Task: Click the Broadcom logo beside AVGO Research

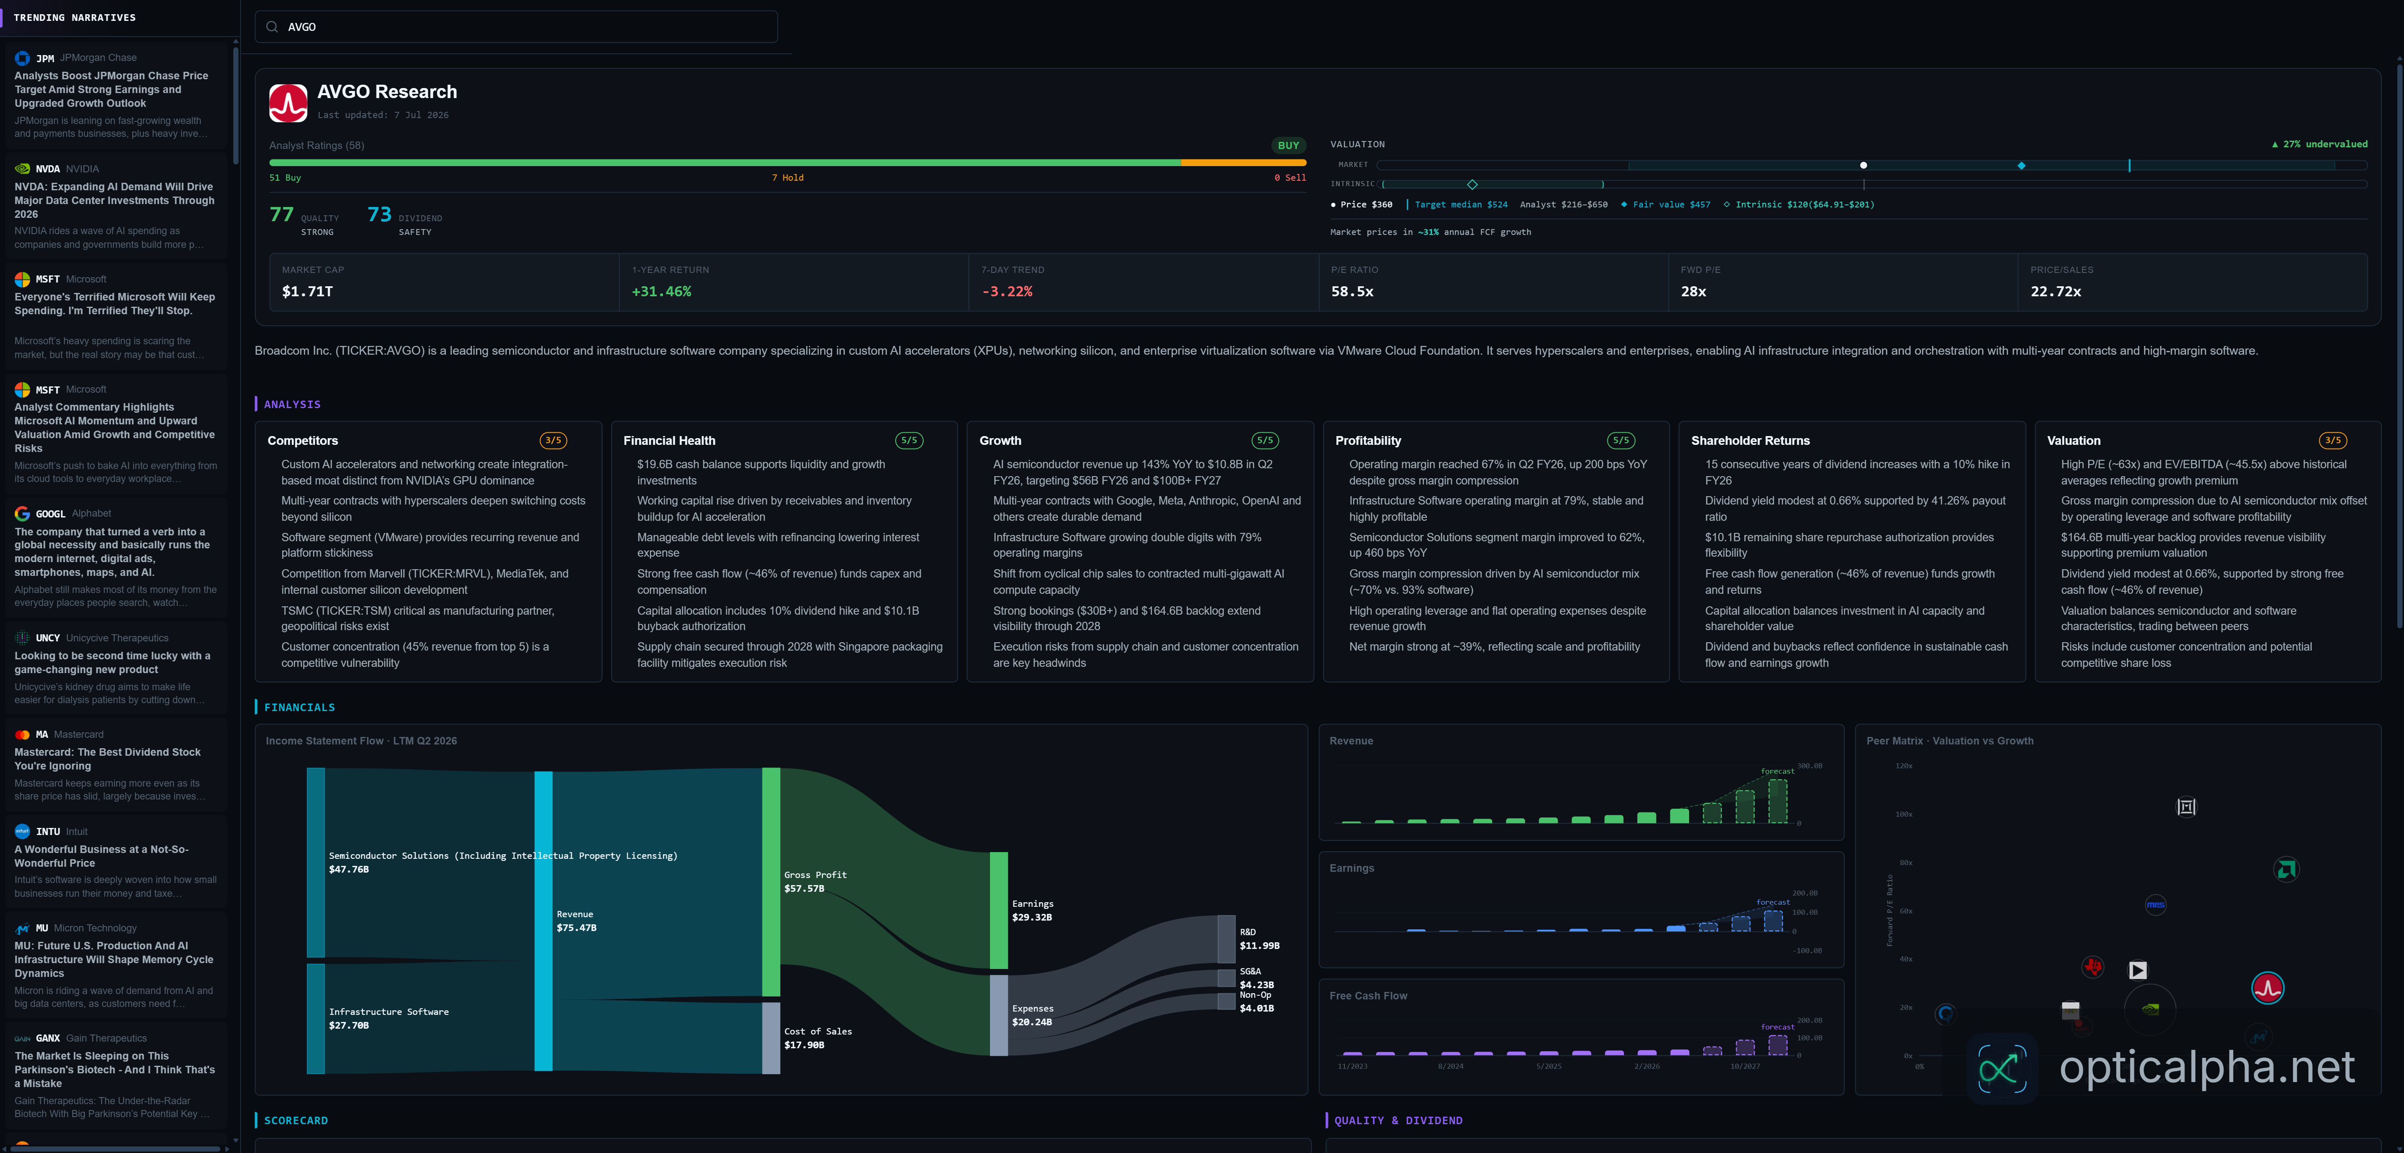Action: (x=288, y=103)
